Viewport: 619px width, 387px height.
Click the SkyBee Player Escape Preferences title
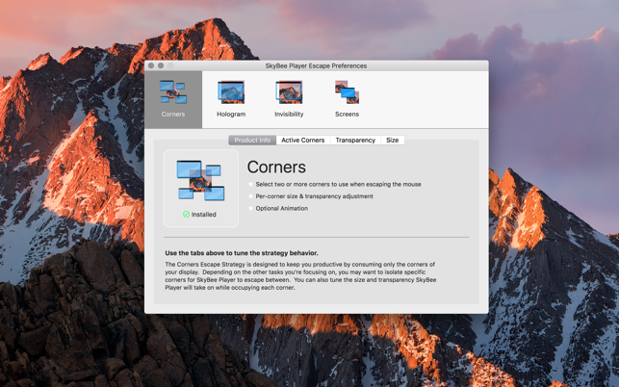316,66
